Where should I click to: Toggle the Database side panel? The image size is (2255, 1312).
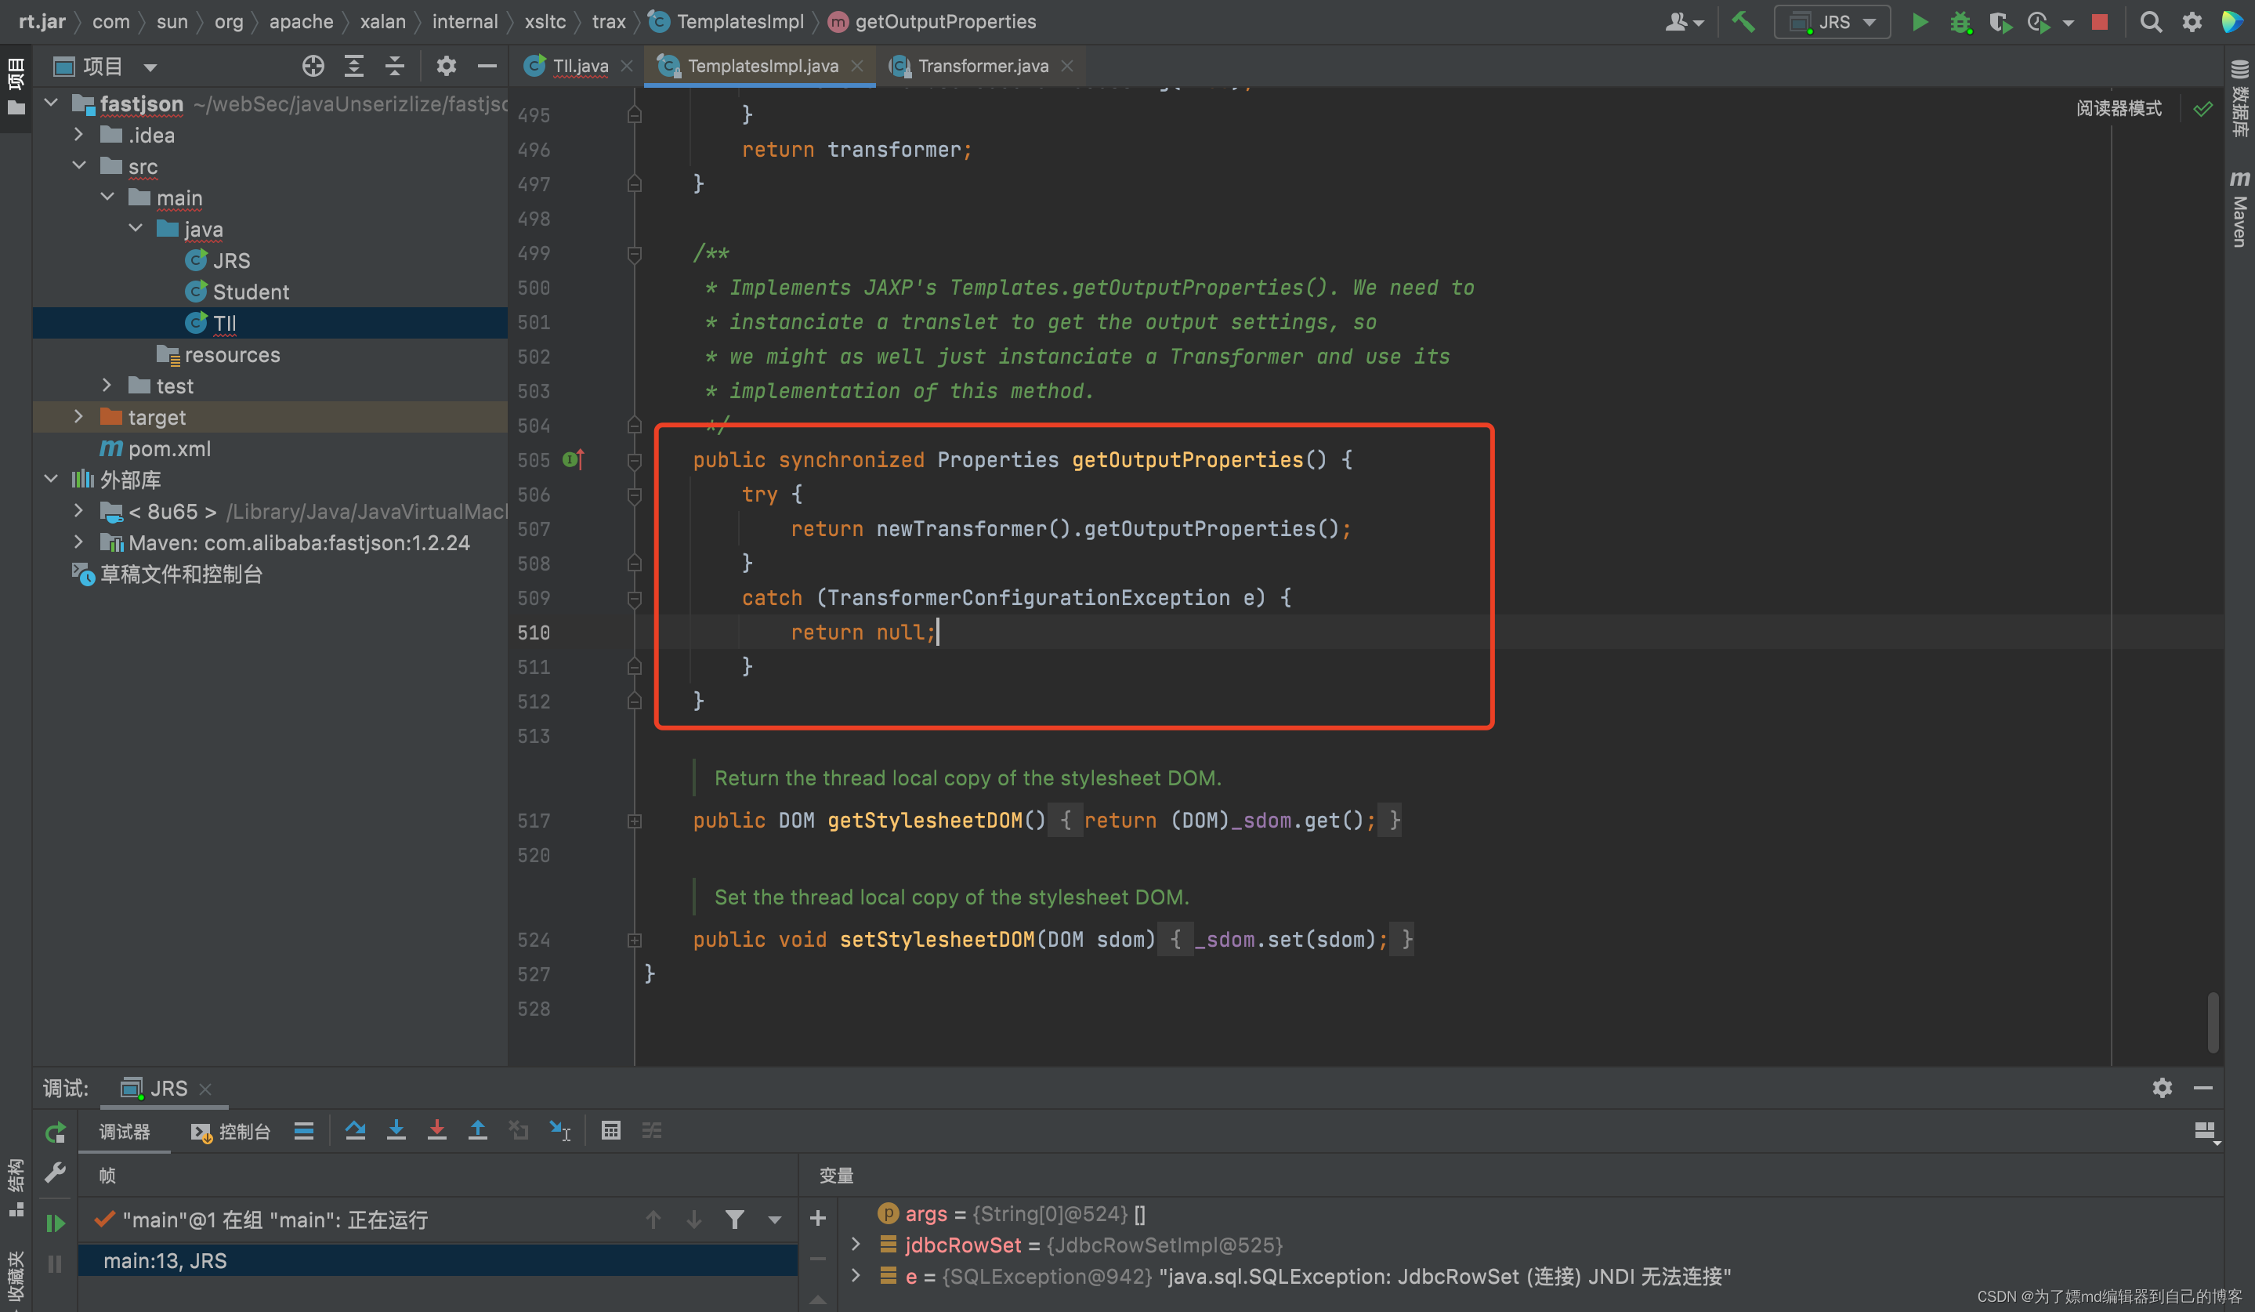pos(2239,99)
